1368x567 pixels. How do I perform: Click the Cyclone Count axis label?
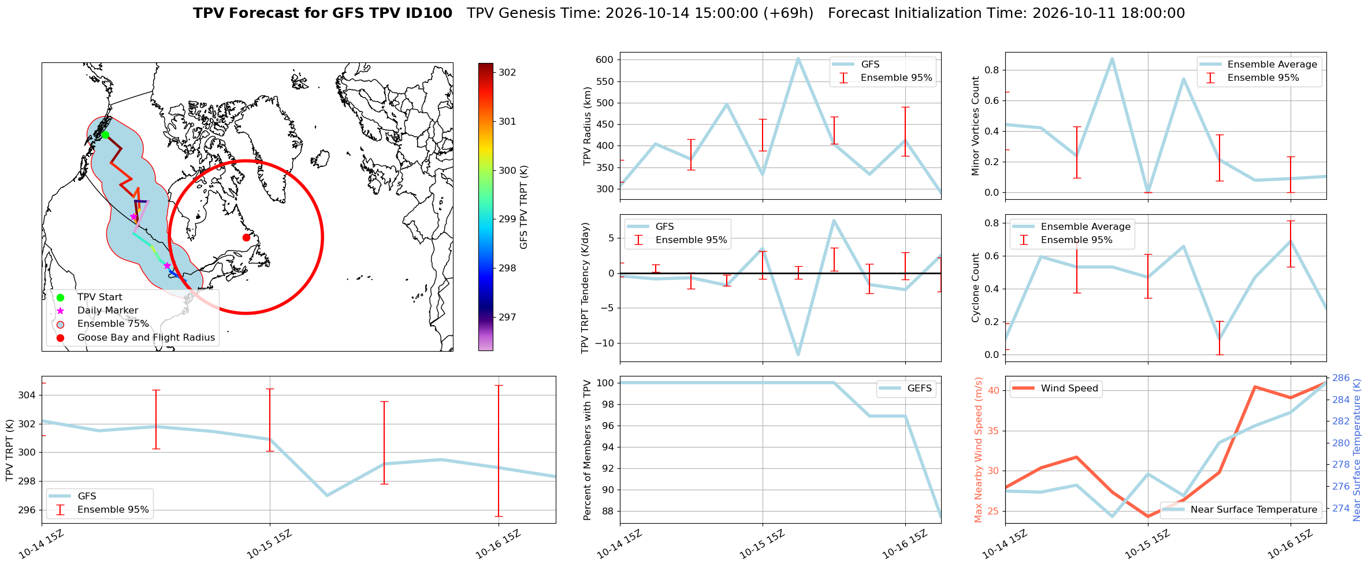click(x=976, y=288)
